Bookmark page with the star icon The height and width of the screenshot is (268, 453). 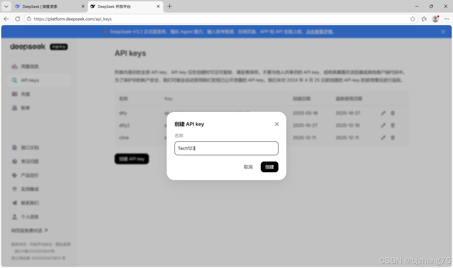412,19
